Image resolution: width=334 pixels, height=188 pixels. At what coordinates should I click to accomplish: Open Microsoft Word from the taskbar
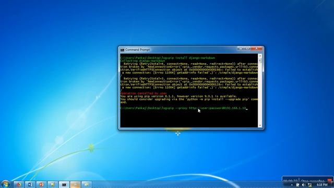pyautogui.click(x=30, y=184)
